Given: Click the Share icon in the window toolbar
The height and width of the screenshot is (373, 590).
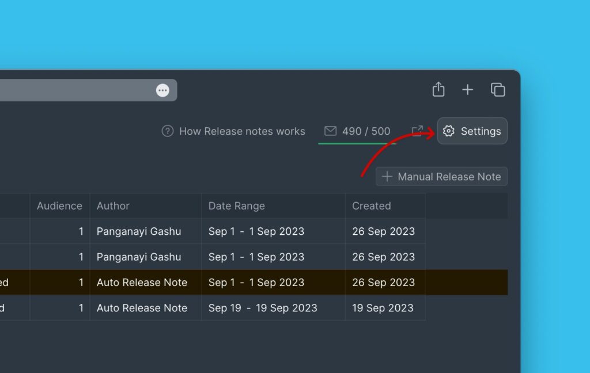Looking at the screenshot, I should click(438, 90).
